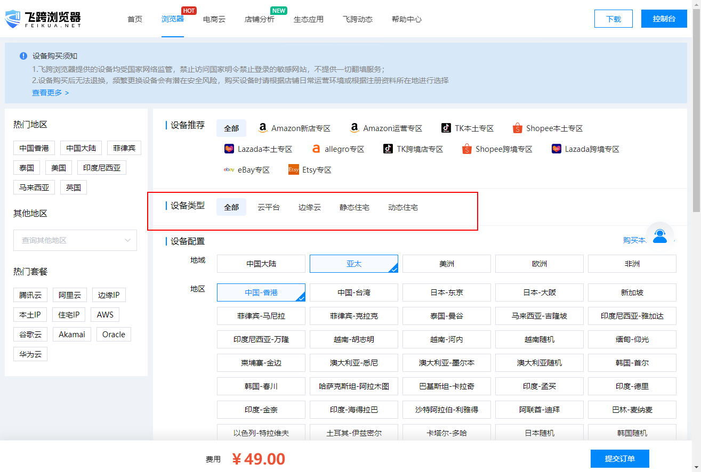Select Lazada本土专区 category
701x472 pixels.
click(258, 149)
